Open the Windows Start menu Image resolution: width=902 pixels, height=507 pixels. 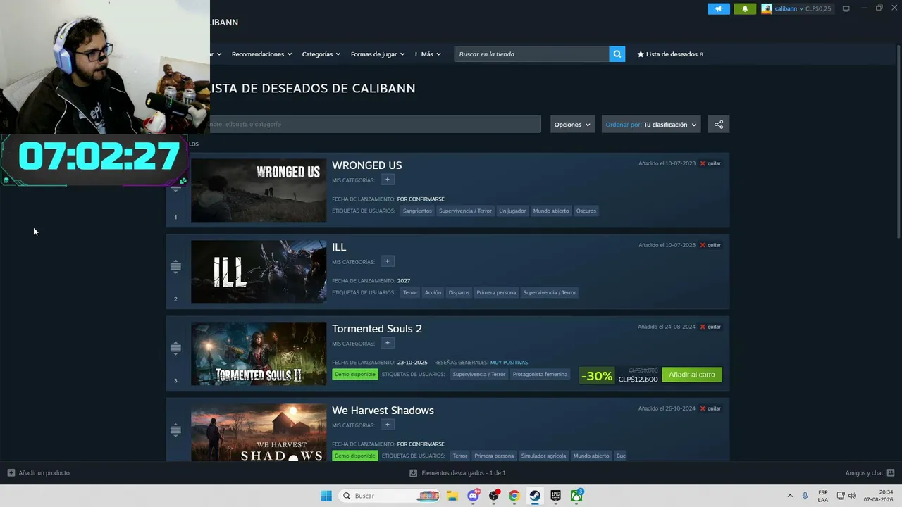pos(326,496)
